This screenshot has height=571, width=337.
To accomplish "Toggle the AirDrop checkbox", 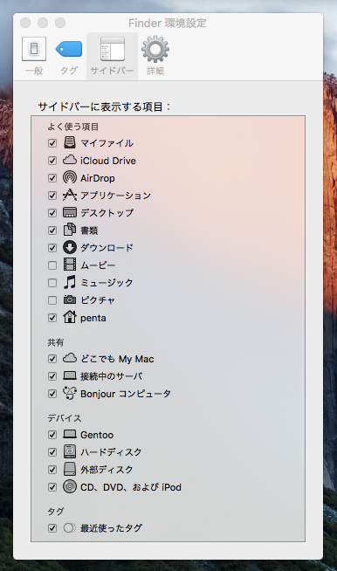I will [x=52, y=178].
